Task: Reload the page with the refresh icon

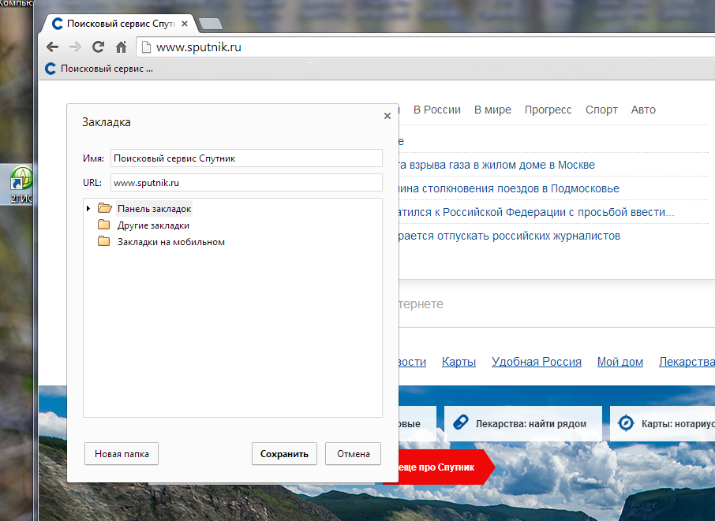Action: point(98,47)
